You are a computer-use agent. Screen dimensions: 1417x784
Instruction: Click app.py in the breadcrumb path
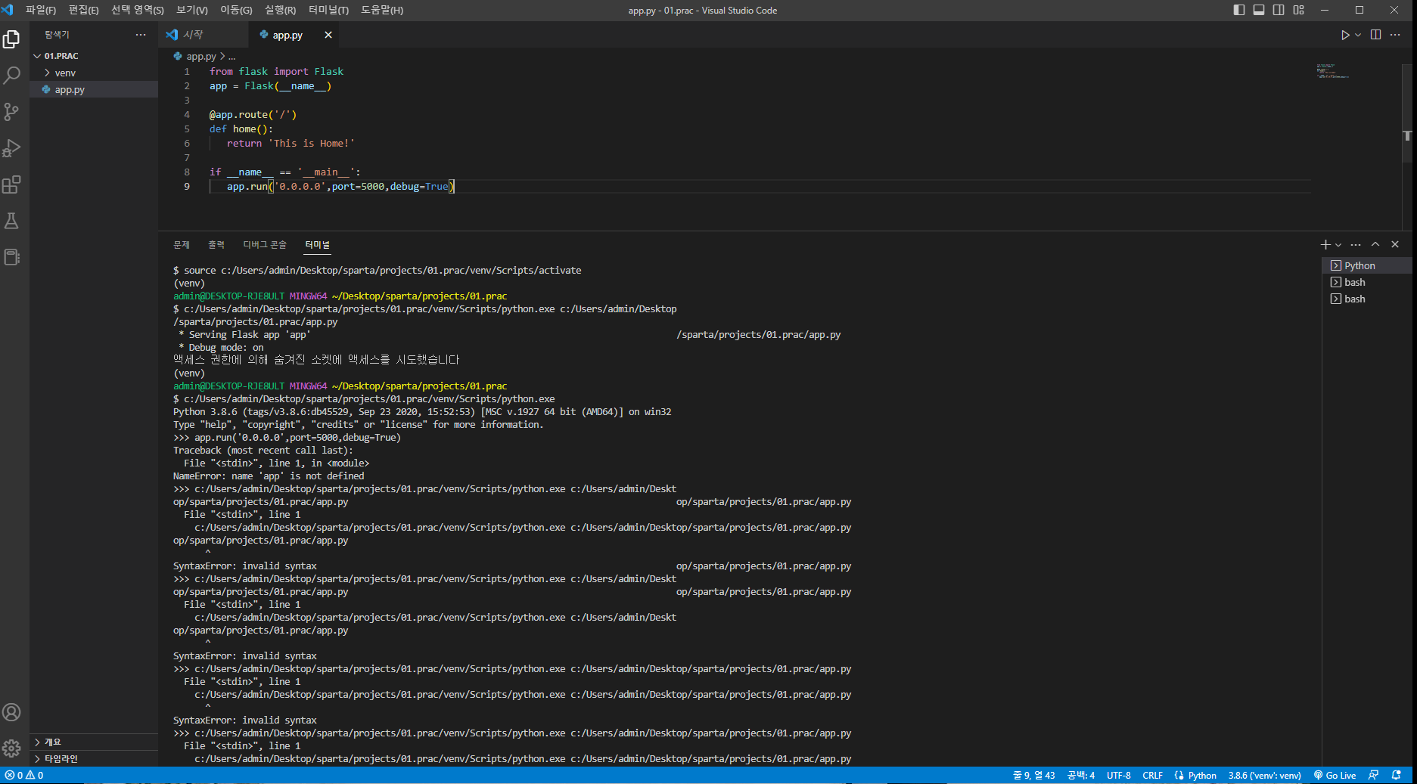201,56
